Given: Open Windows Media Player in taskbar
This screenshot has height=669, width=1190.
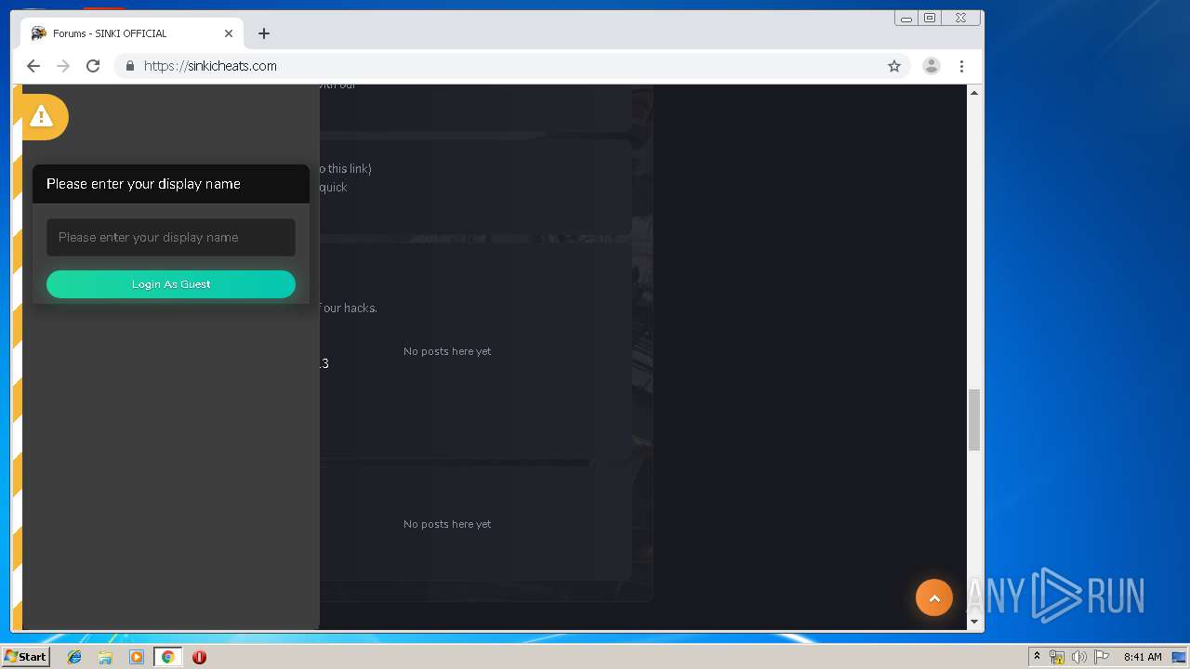Looking at the screenshot, I should click(x=137, y=657).
